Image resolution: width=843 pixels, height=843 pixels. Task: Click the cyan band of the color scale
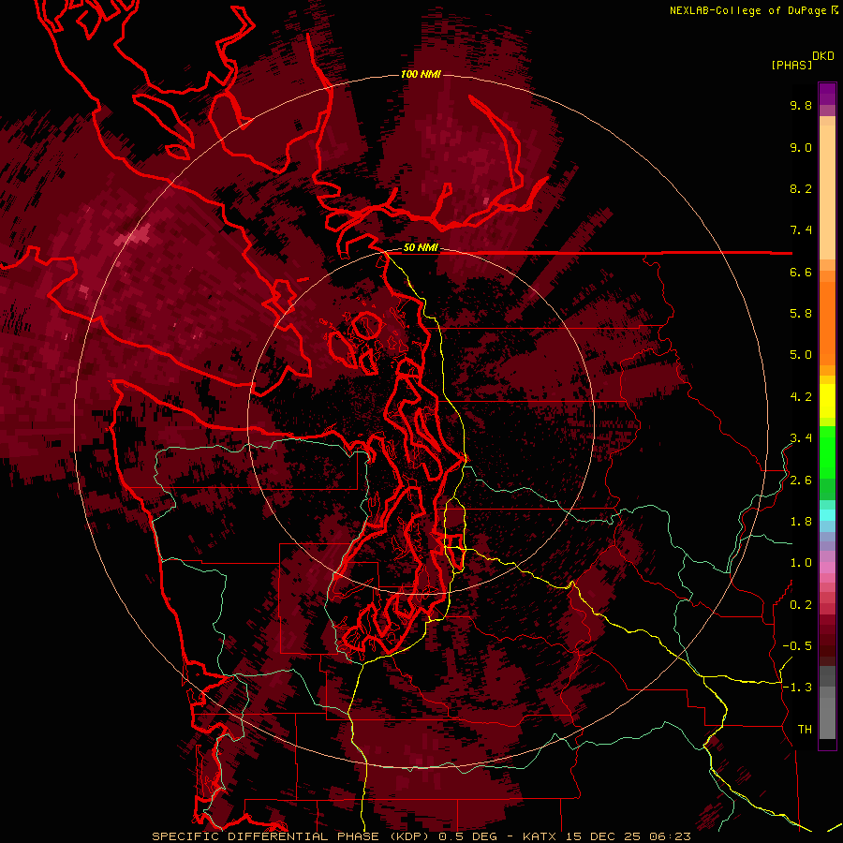click(x=827, y=514)
